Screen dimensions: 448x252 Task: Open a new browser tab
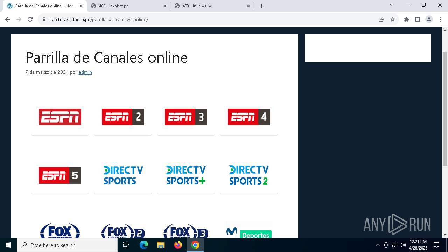(262, 6)
